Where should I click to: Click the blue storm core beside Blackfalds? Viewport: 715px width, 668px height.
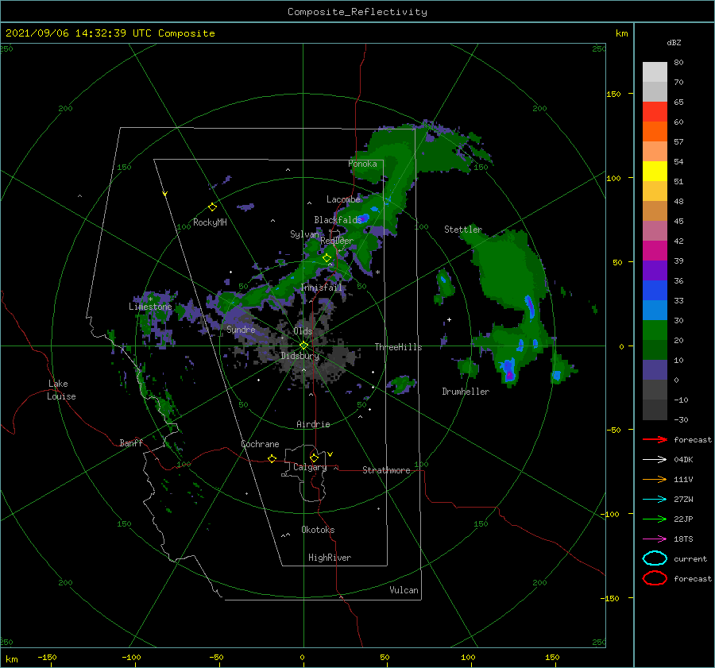(x=363, y=218)
